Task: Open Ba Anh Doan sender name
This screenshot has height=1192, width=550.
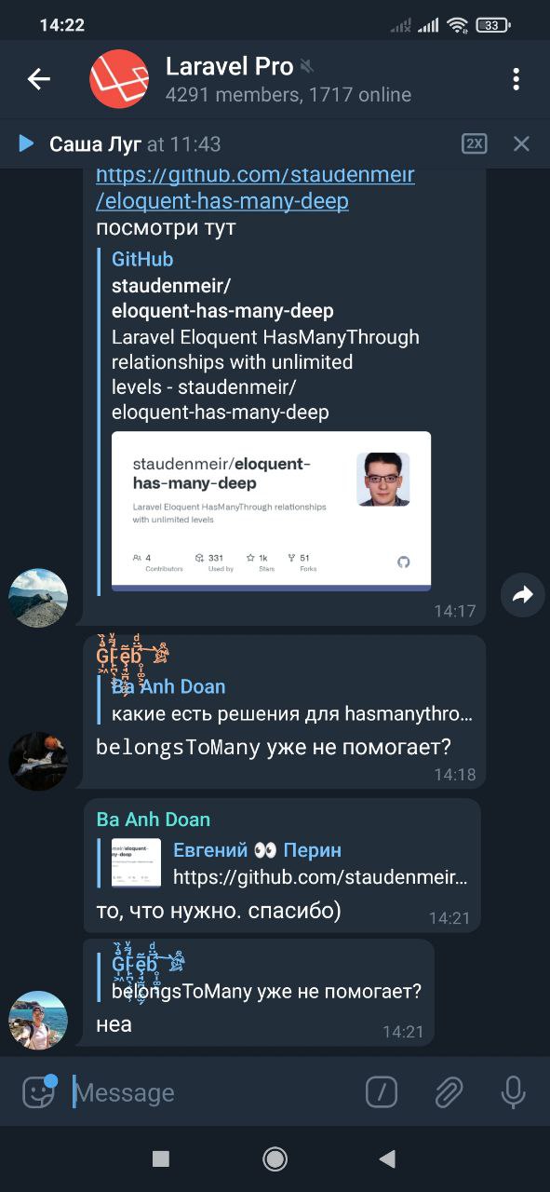Action: pos(154,819)
